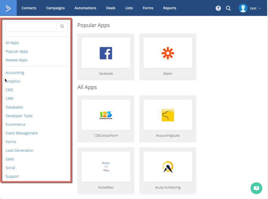268x199 pixels.
Task: Open the Forms menu in top bar
Action: point(148,8)
